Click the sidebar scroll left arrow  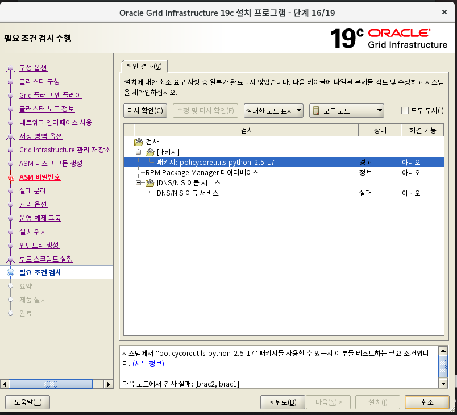point(5,384)
